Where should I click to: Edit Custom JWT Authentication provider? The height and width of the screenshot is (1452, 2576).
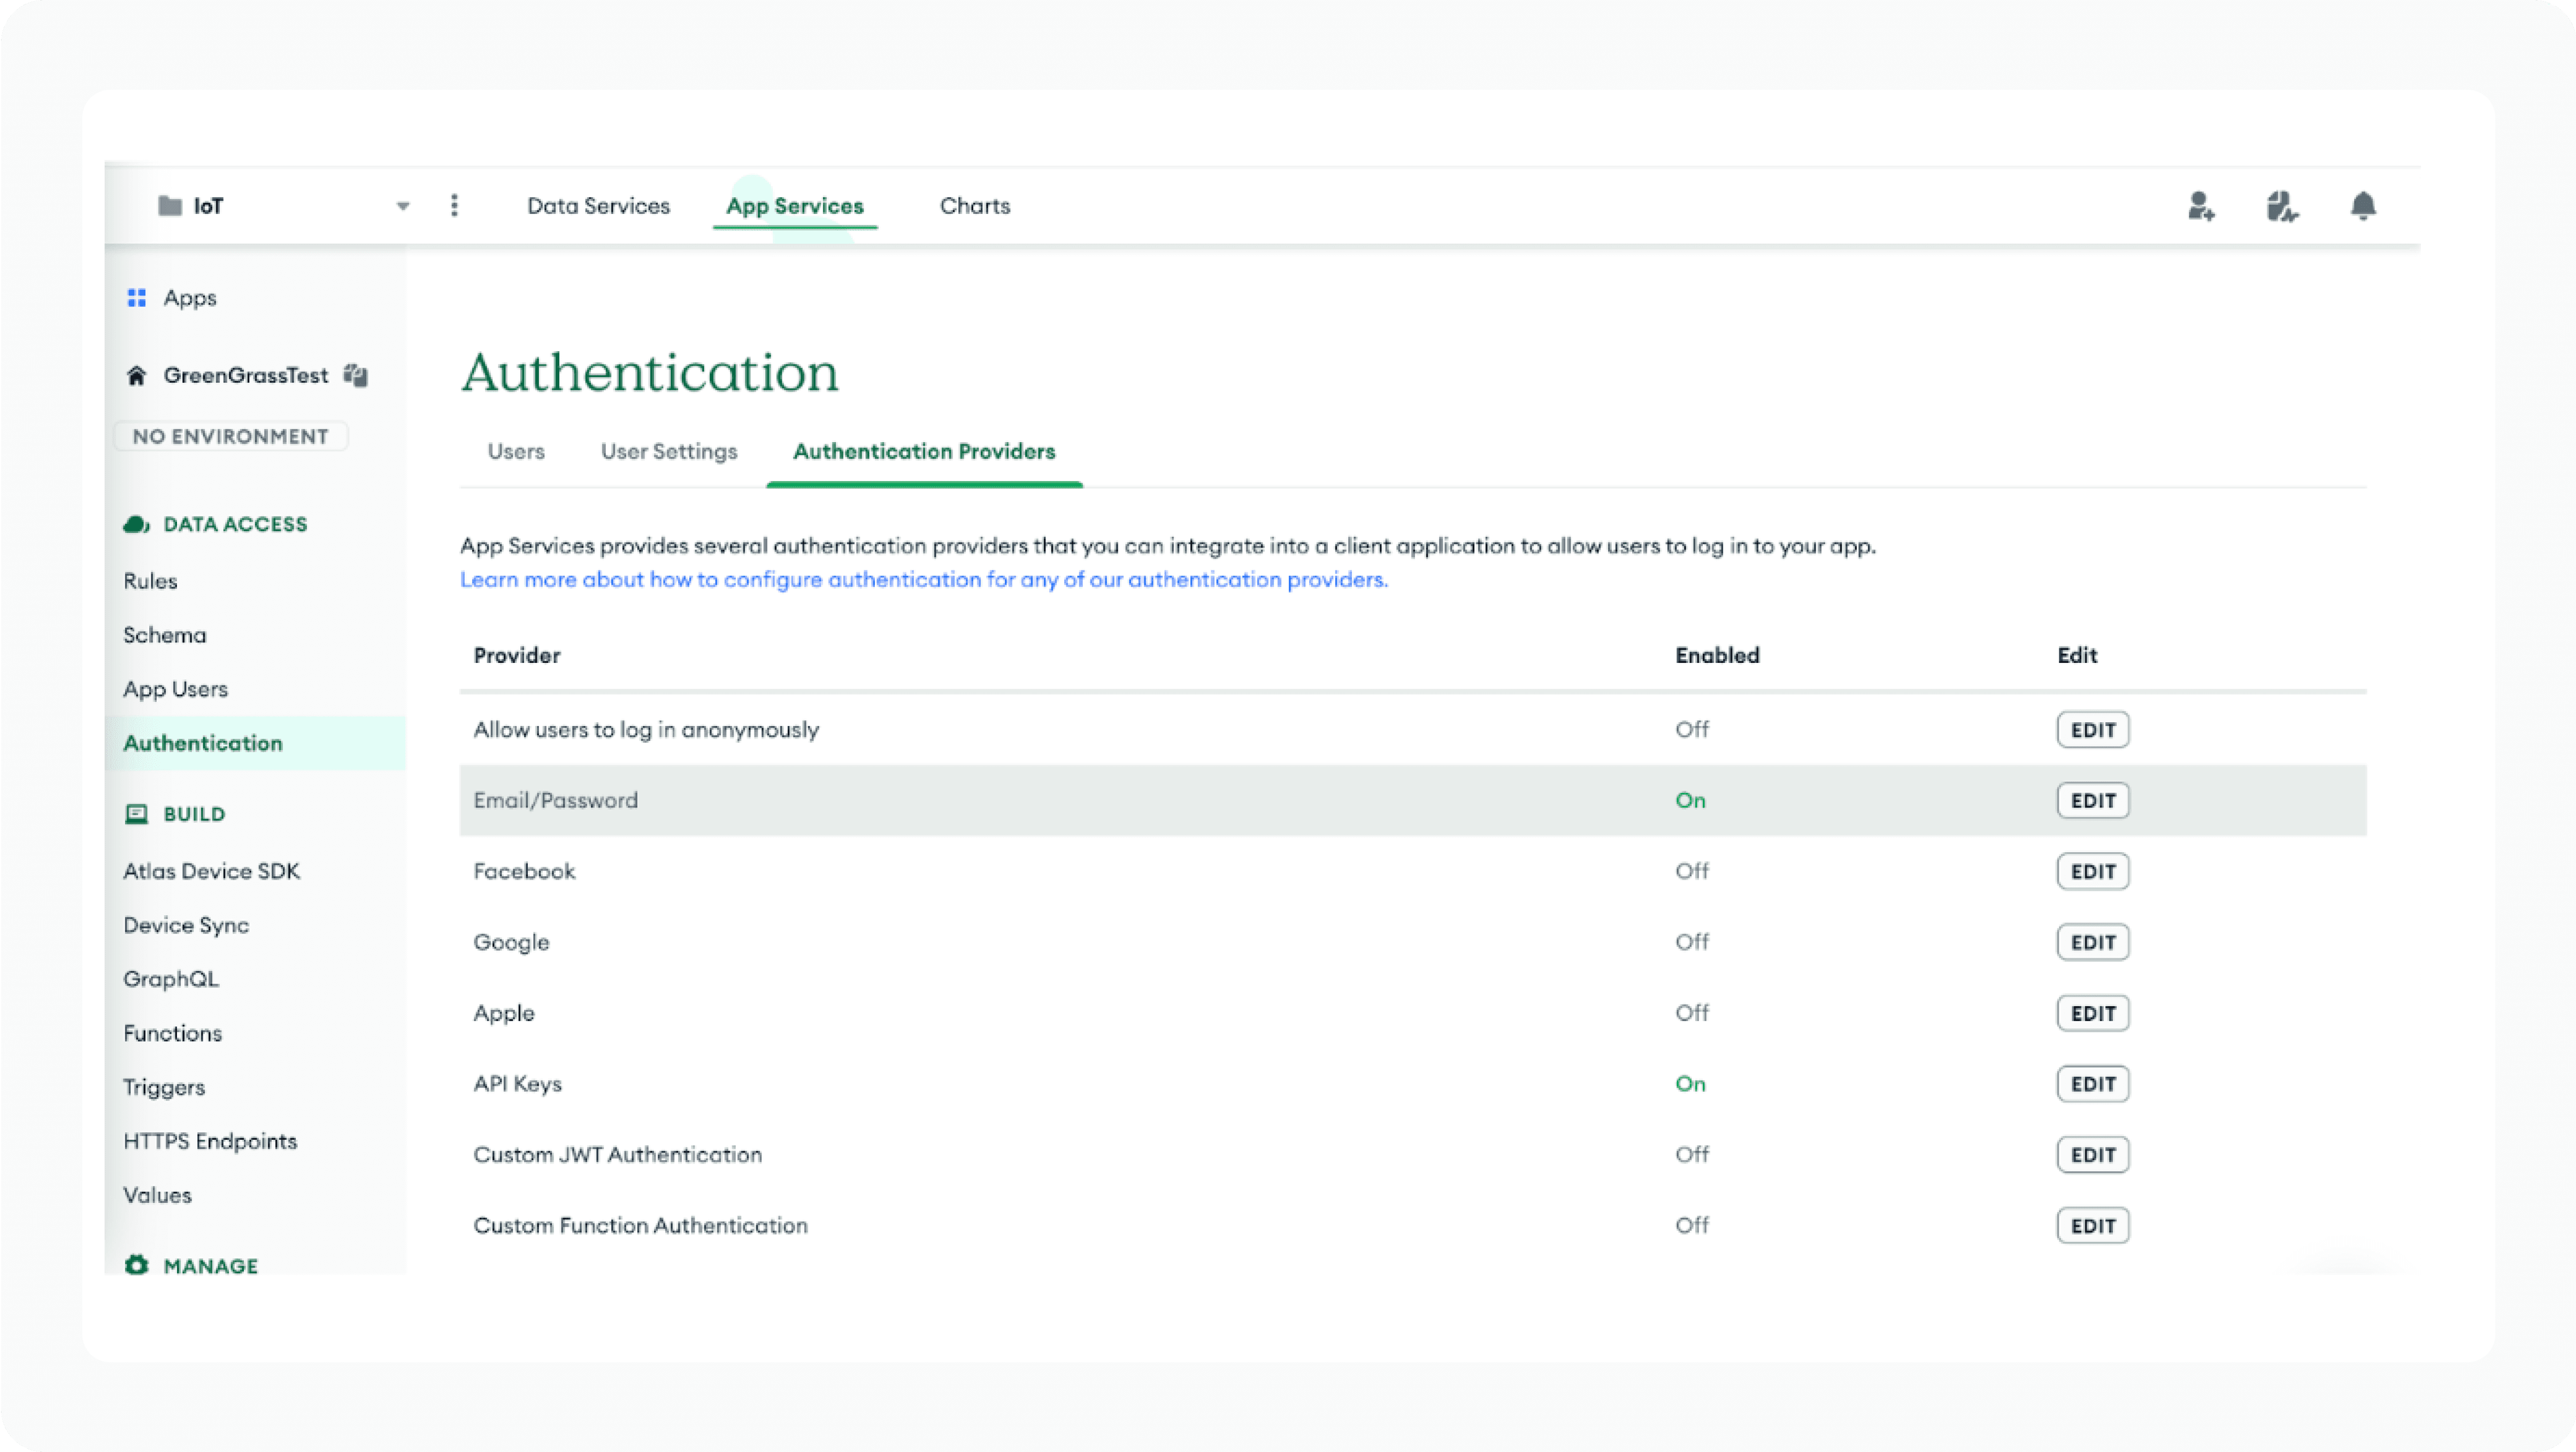click(x=2093, y=1155)
